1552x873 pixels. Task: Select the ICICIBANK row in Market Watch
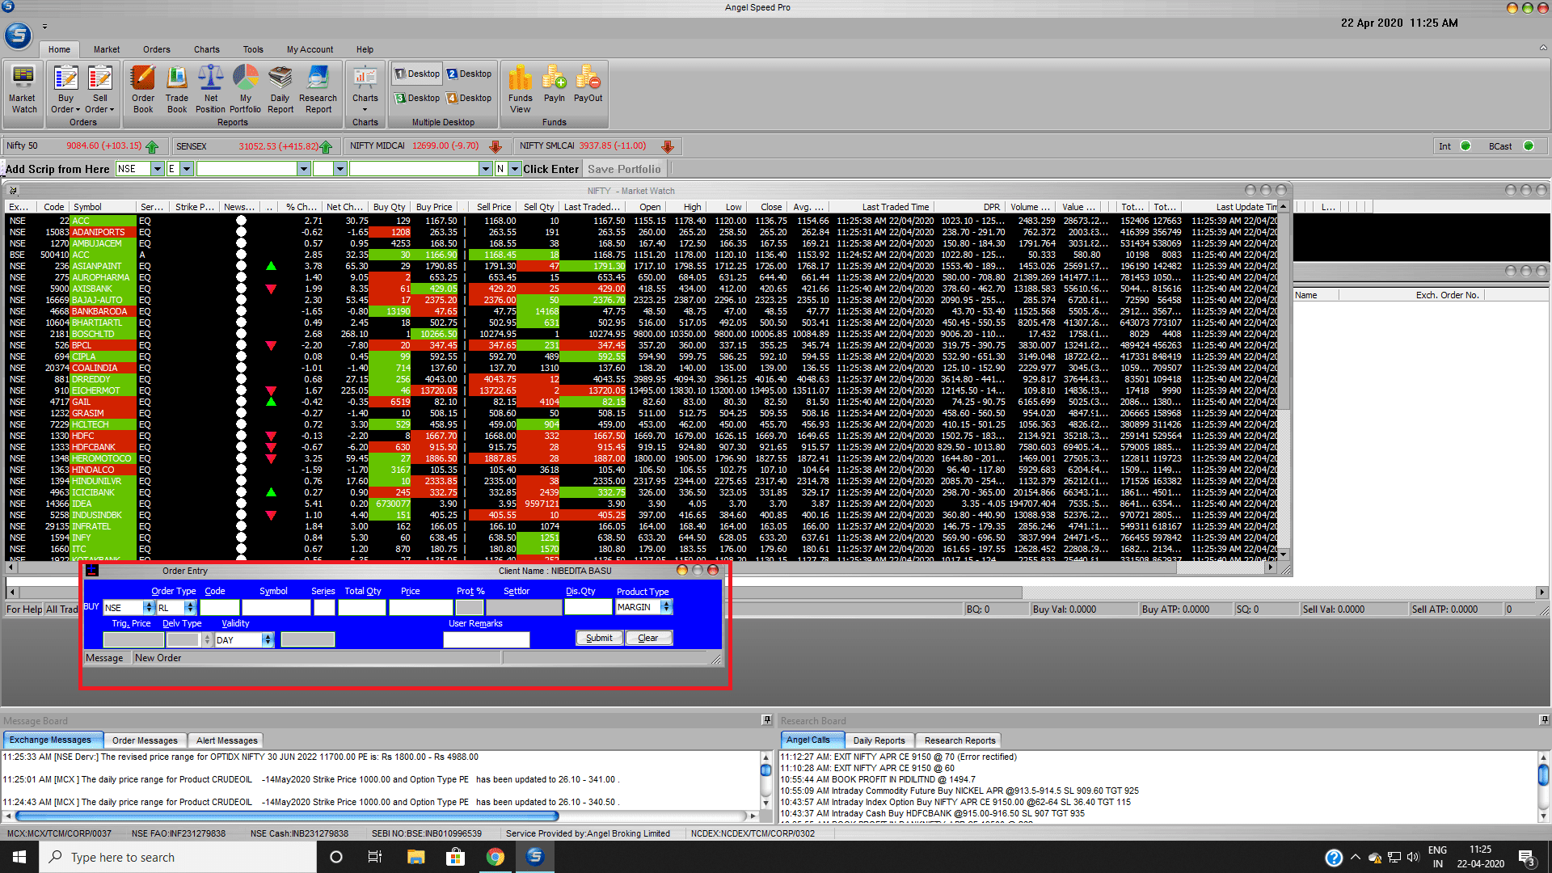(x=642, y=492)
